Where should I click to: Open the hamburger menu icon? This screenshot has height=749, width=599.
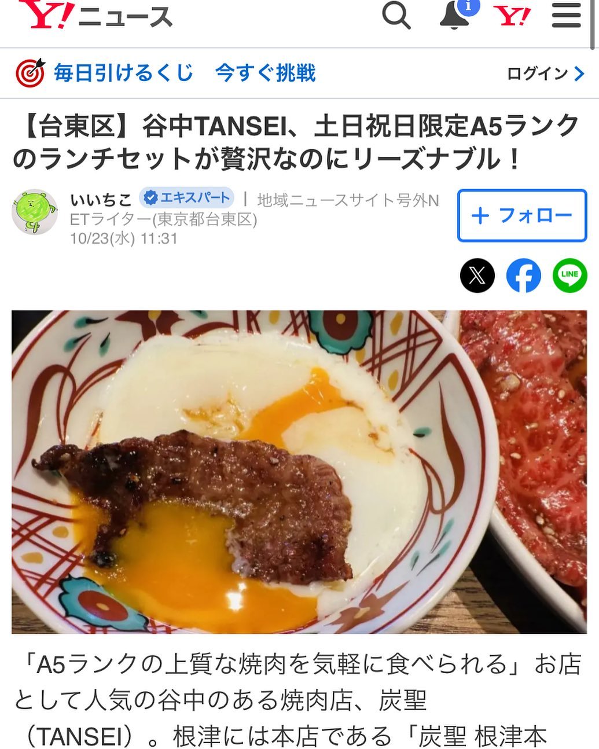coord(567,15)
